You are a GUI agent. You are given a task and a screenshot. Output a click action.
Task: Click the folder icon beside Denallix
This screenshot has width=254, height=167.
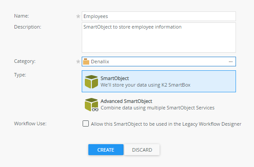[x=86, y=62]
